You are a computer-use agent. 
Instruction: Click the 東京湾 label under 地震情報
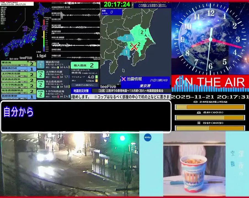click(x=145, y=86)
